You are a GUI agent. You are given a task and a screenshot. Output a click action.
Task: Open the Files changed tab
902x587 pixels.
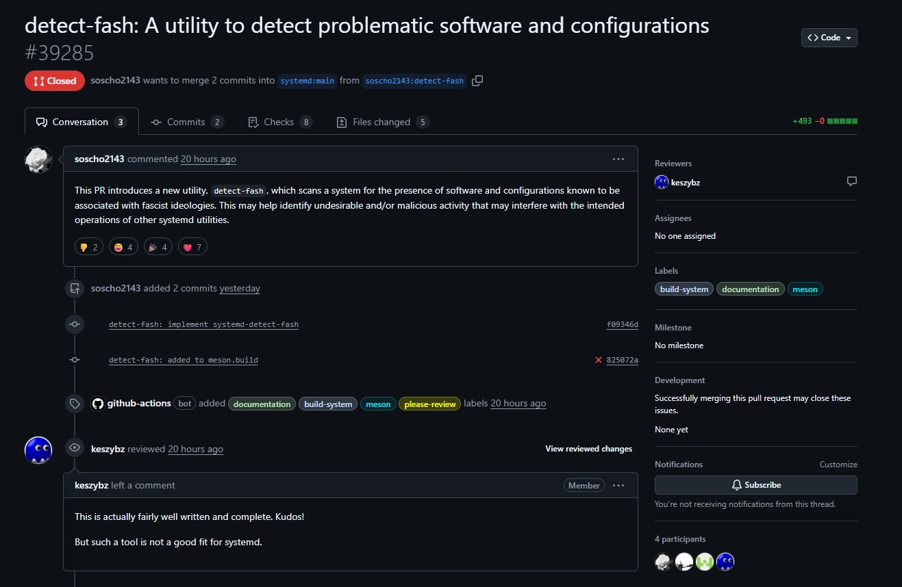coord(382,122)
